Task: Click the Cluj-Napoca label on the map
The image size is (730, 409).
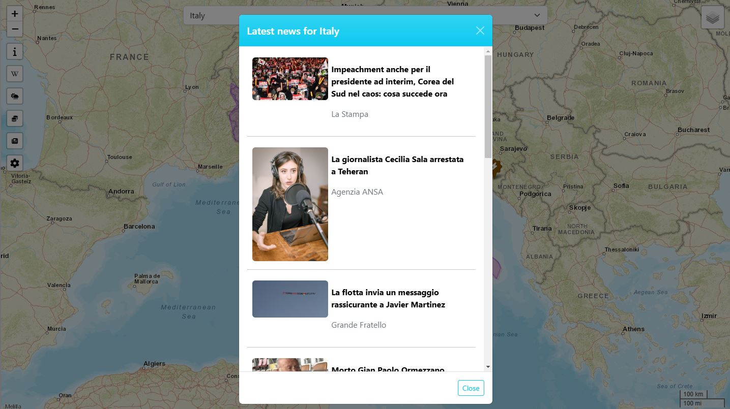Action: pos(636,53)
